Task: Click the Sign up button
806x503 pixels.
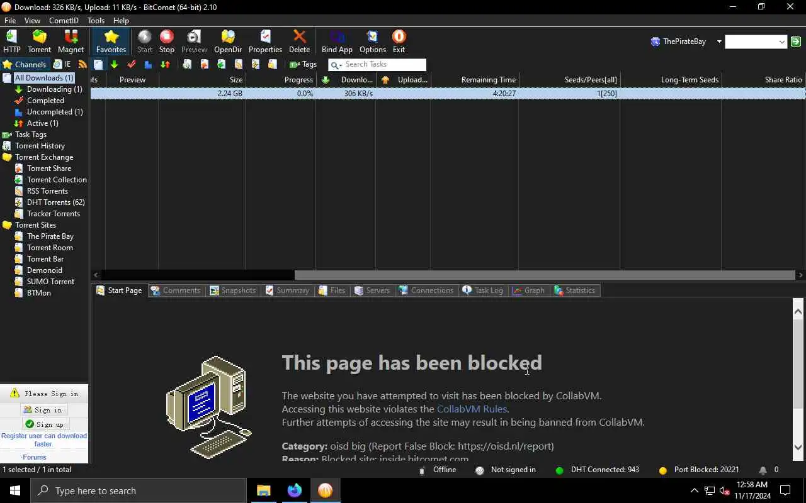Action: point(44,424)
